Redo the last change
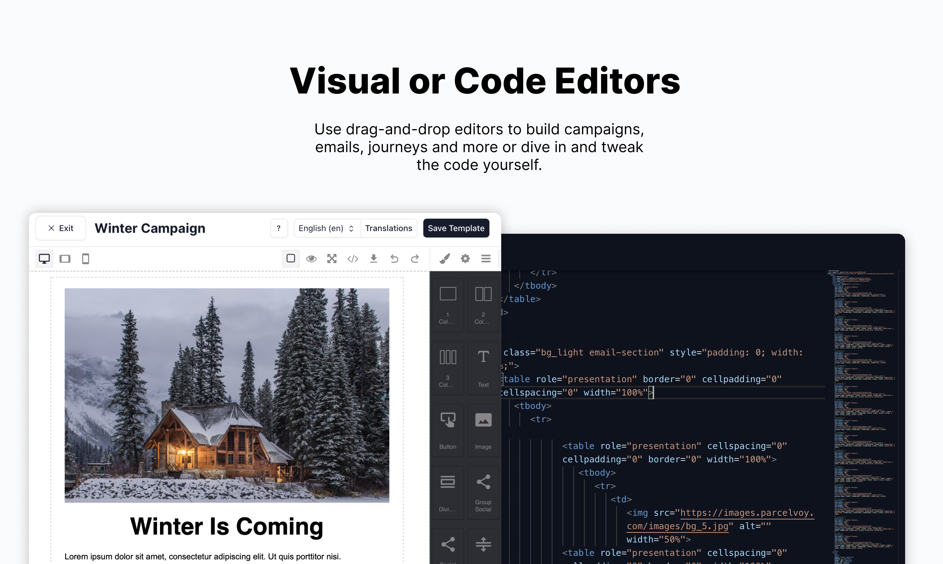The width and height of the screenshot is (943, 564). point(415,259)
